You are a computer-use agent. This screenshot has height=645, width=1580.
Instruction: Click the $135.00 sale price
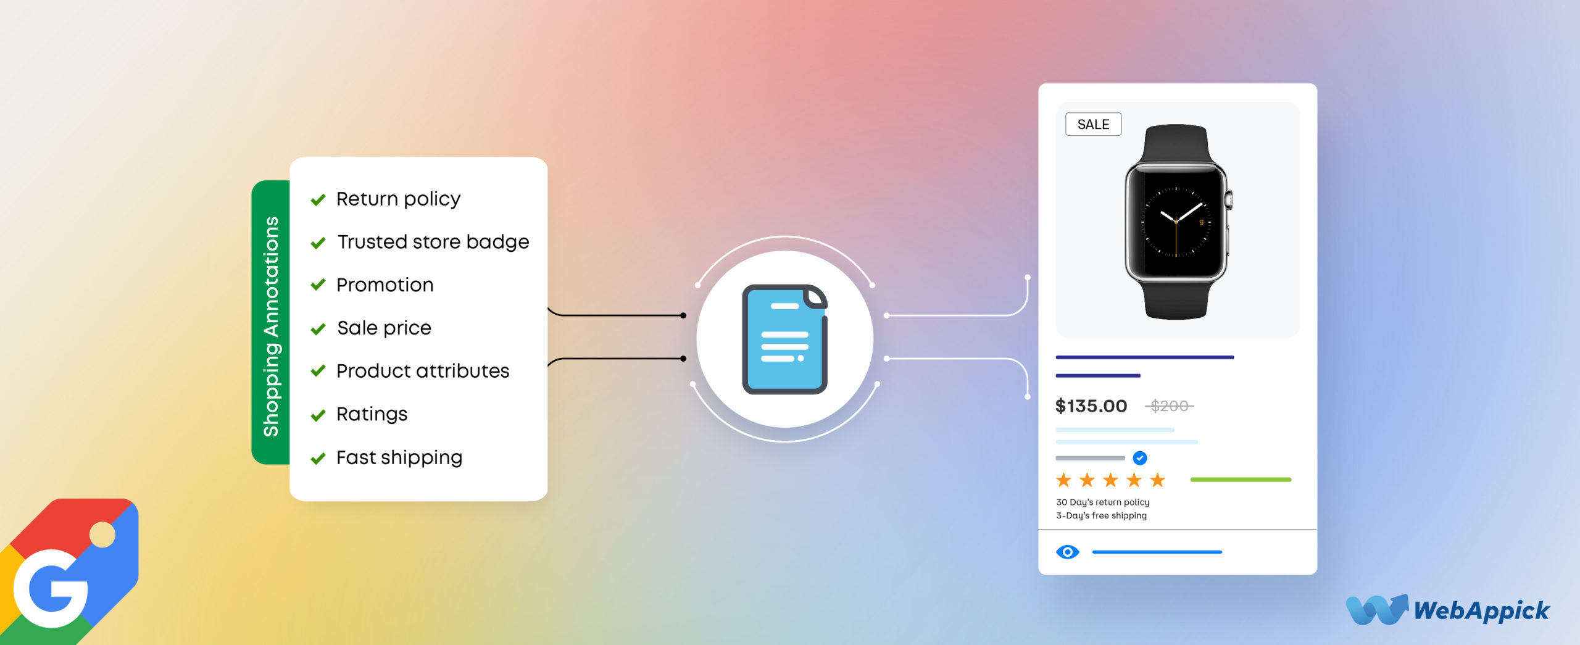(x=1091, y=406)
